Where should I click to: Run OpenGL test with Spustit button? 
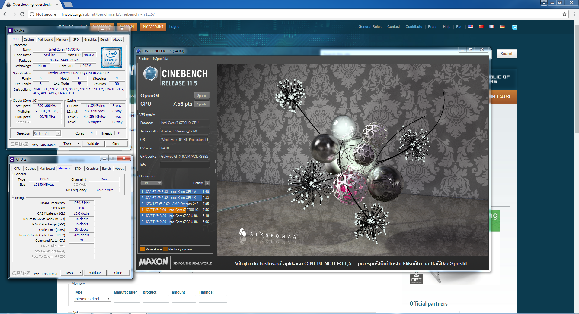click(202, 96)
